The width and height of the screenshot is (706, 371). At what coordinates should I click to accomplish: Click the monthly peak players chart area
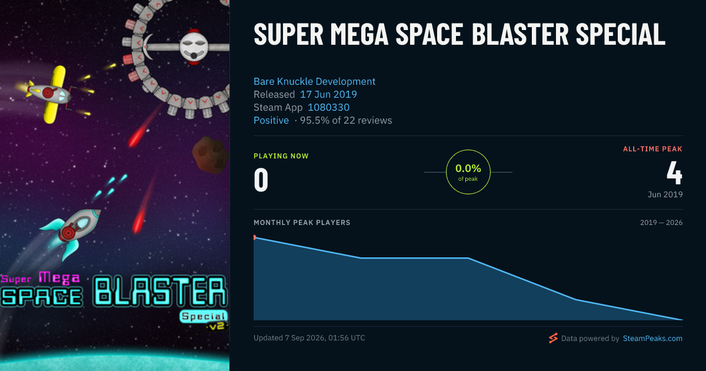468,278
